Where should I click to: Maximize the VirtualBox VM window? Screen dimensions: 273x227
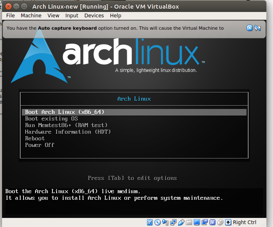click(24, 7)
